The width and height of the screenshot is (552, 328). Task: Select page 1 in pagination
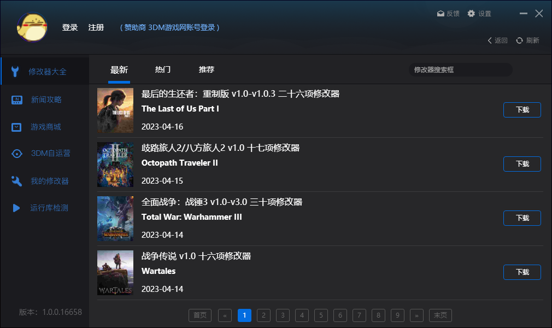pos(244,315)
